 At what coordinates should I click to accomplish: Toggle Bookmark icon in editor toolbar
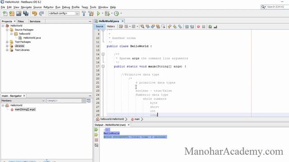tap(180, 27)
